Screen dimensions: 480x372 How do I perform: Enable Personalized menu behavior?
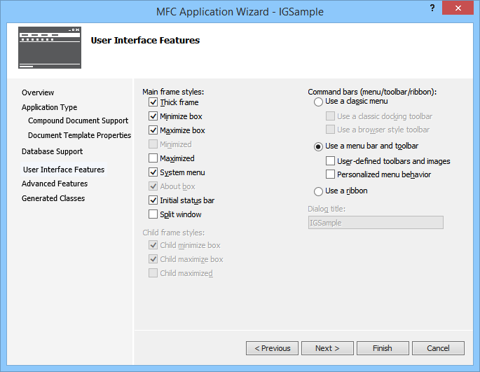click(331, 174)
